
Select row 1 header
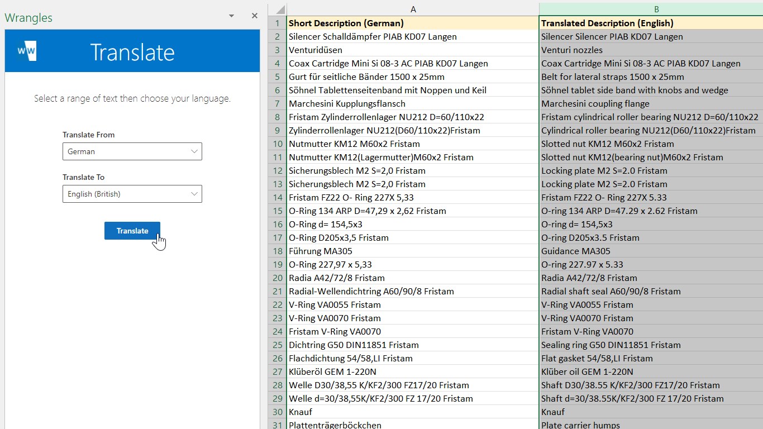277,23
